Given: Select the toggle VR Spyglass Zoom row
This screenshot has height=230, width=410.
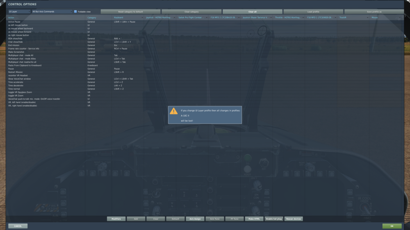Looking at the screenshot, I should 205,92.
